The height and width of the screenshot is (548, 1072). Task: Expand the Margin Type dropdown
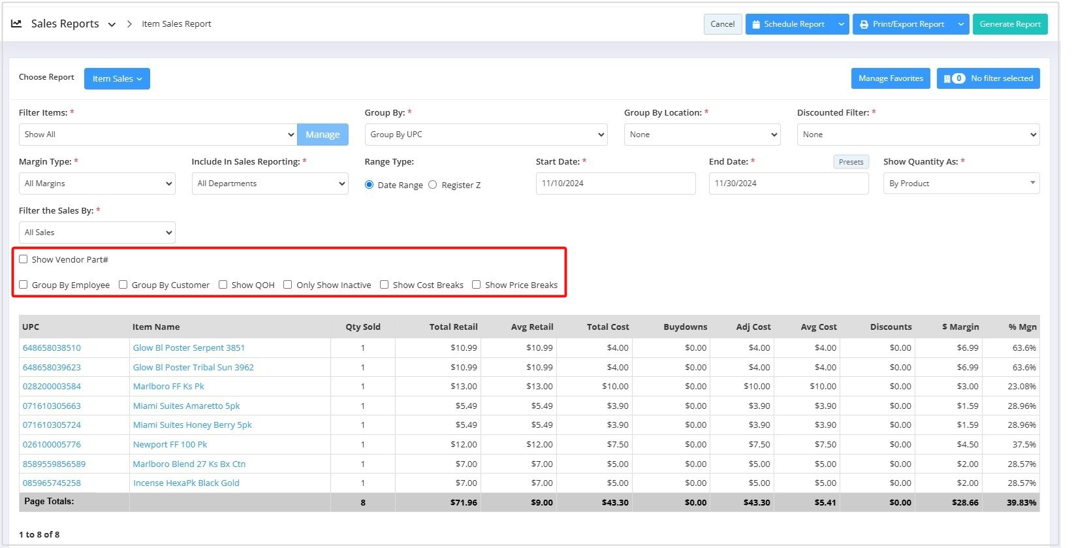click(x=97, y=184)
